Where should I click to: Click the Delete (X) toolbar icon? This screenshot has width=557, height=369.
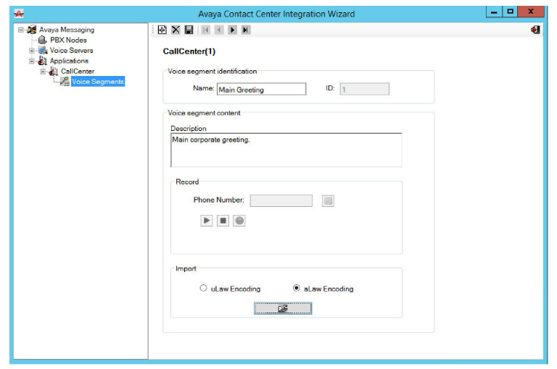point(176,30)
